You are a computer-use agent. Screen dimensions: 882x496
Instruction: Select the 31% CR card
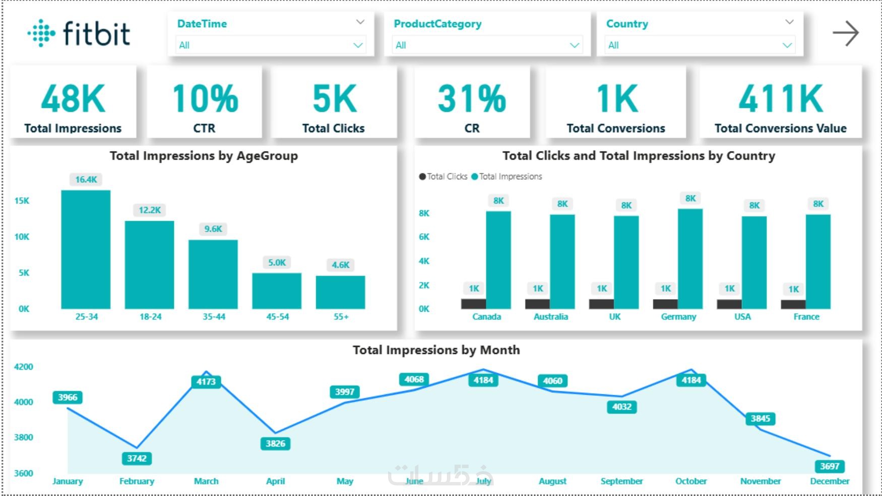coord(472,102)
